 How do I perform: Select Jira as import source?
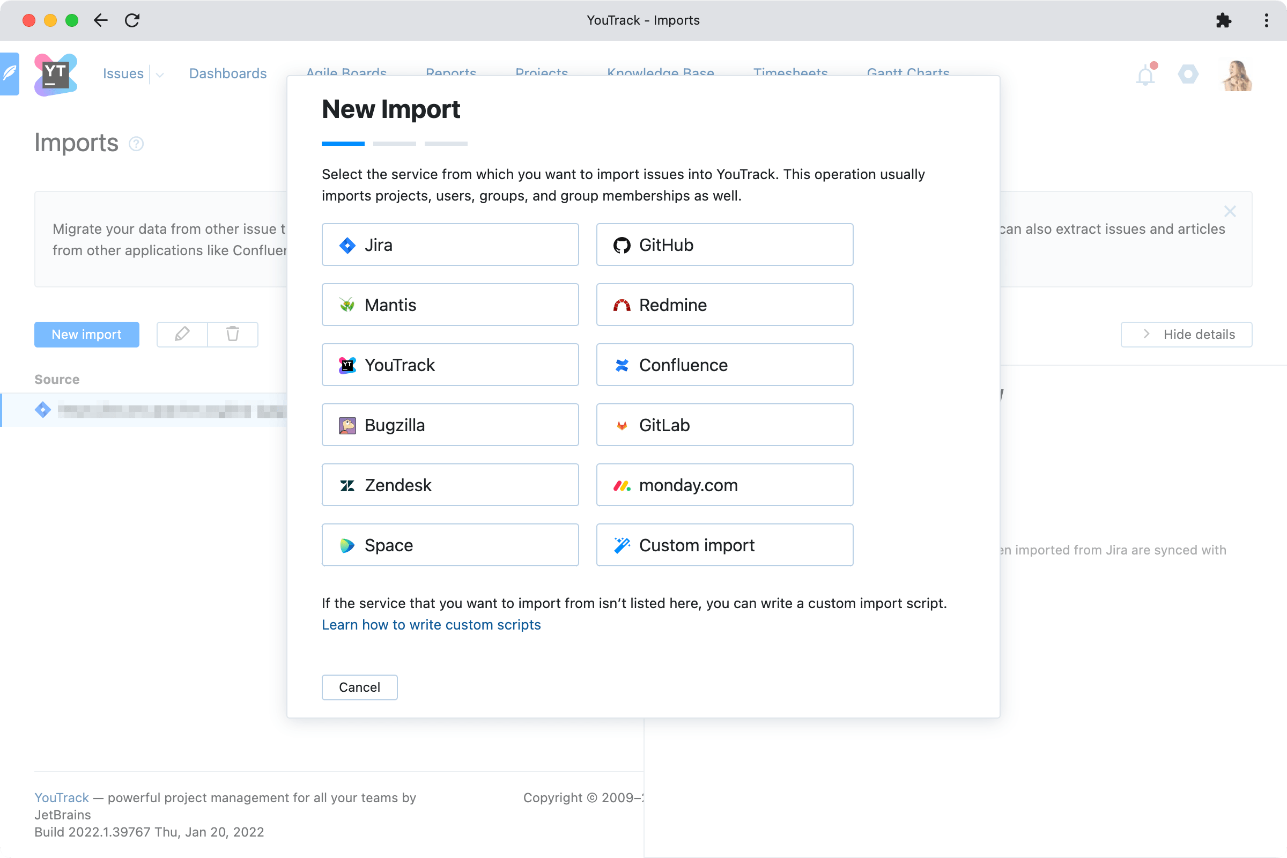[x=450, y=245]
